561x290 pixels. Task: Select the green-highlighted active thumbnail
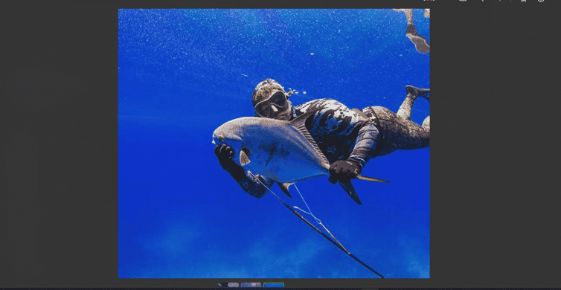pos(274,285)
